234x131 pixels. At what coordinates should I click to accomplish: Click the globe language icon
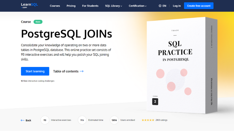coord(160,6)
